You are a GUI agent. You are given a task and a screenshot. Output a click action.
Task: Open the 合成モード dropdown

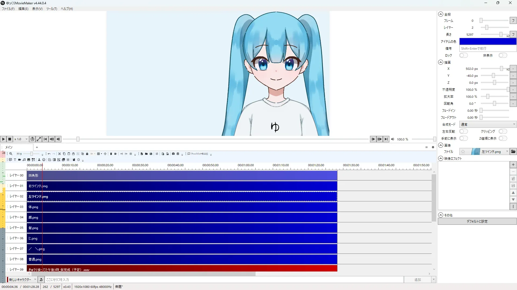pyautogui.click(x=488, y=124)
